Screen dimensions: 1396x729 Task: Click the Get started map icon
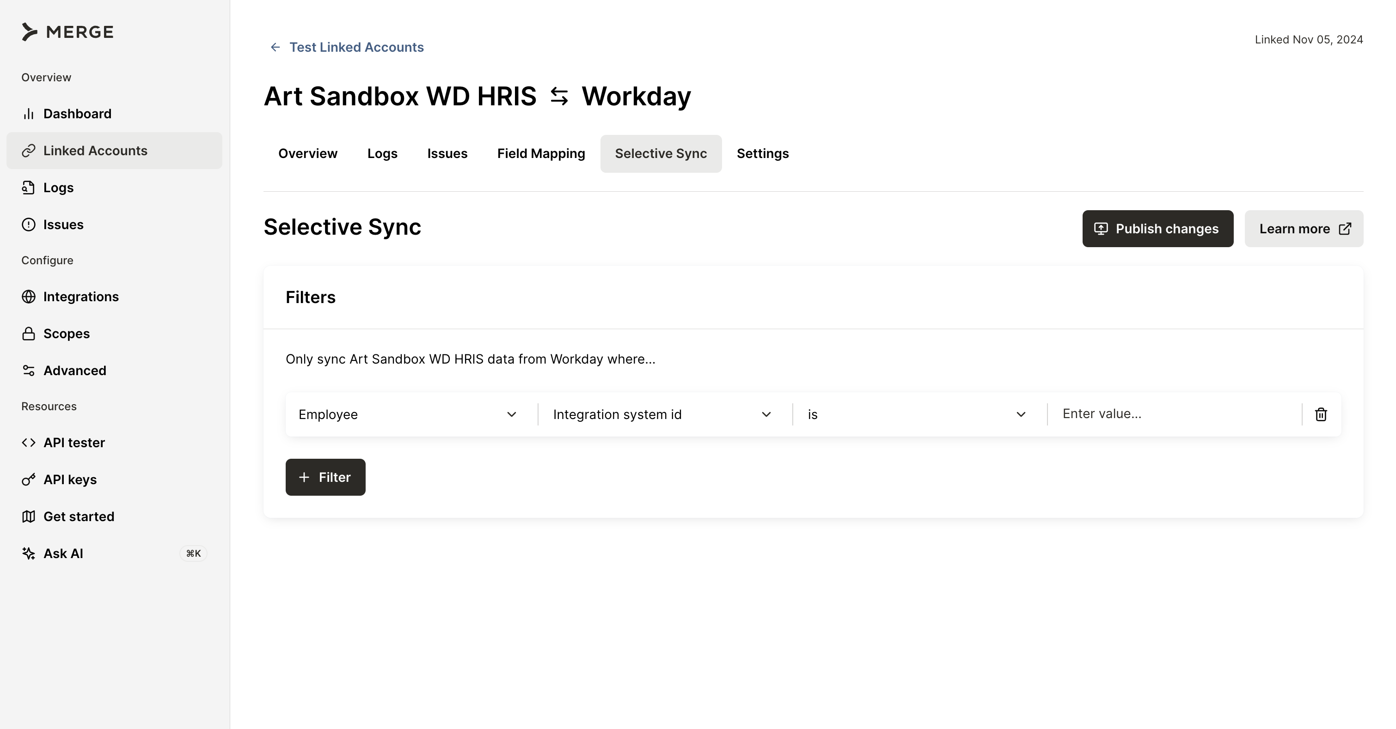point(29,516)
